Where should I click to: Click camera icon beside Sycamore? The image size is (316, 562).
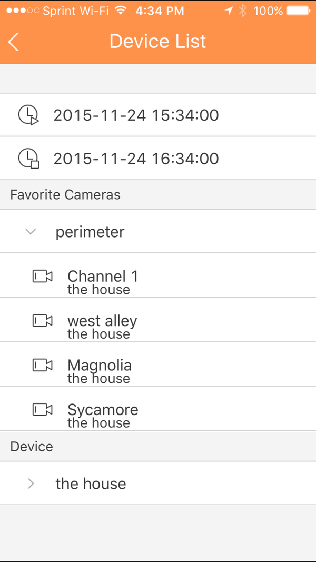[43, 409]
